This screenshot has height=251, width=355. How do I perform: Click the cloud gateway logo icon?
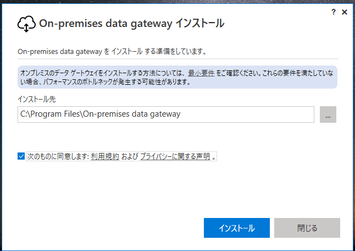pyautogui.click(x=27, y=24)
